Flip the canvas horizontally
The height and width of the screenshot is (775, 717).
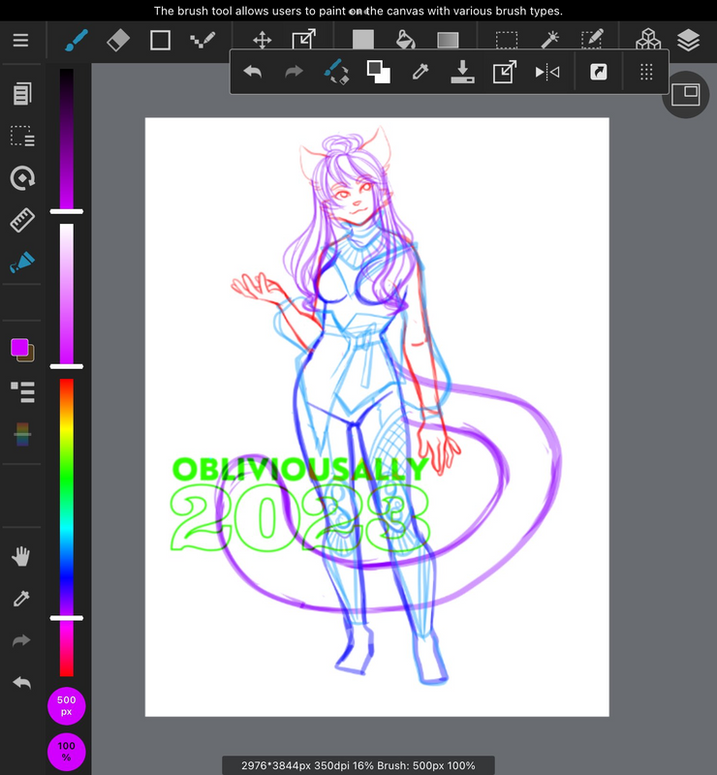(547, 72)
